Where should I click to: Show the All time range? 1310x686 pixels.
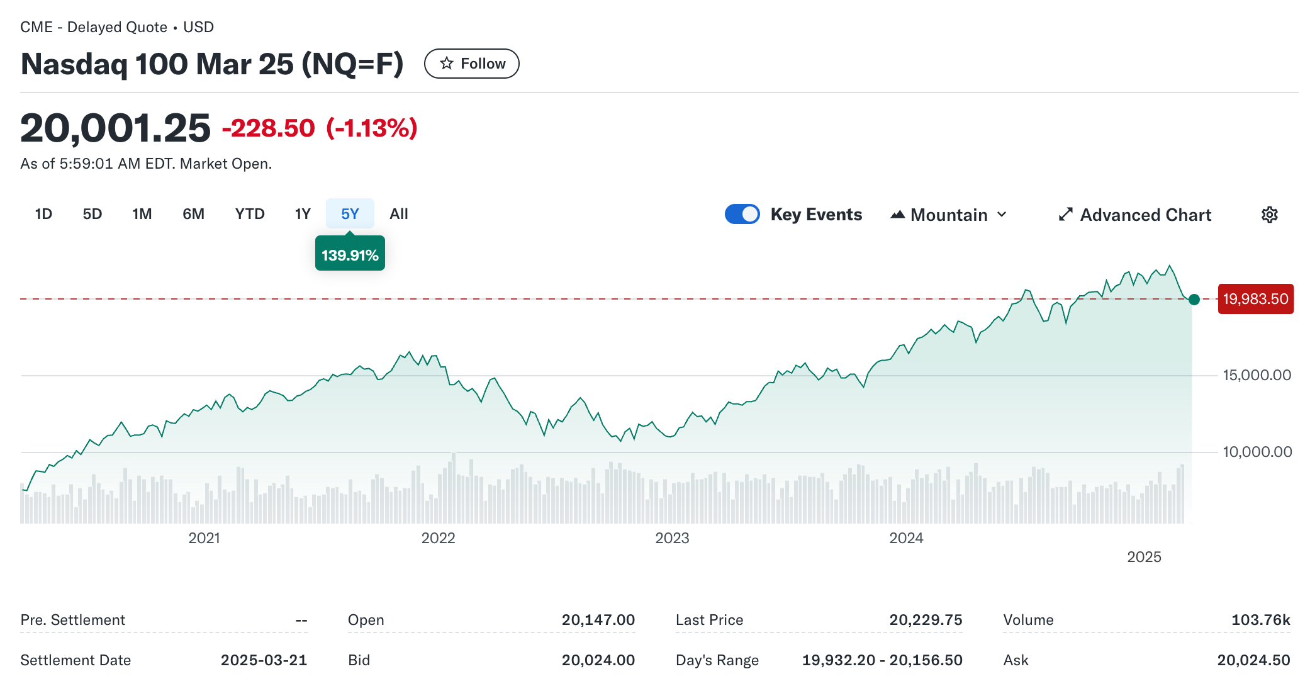click(x=398, y=214)
